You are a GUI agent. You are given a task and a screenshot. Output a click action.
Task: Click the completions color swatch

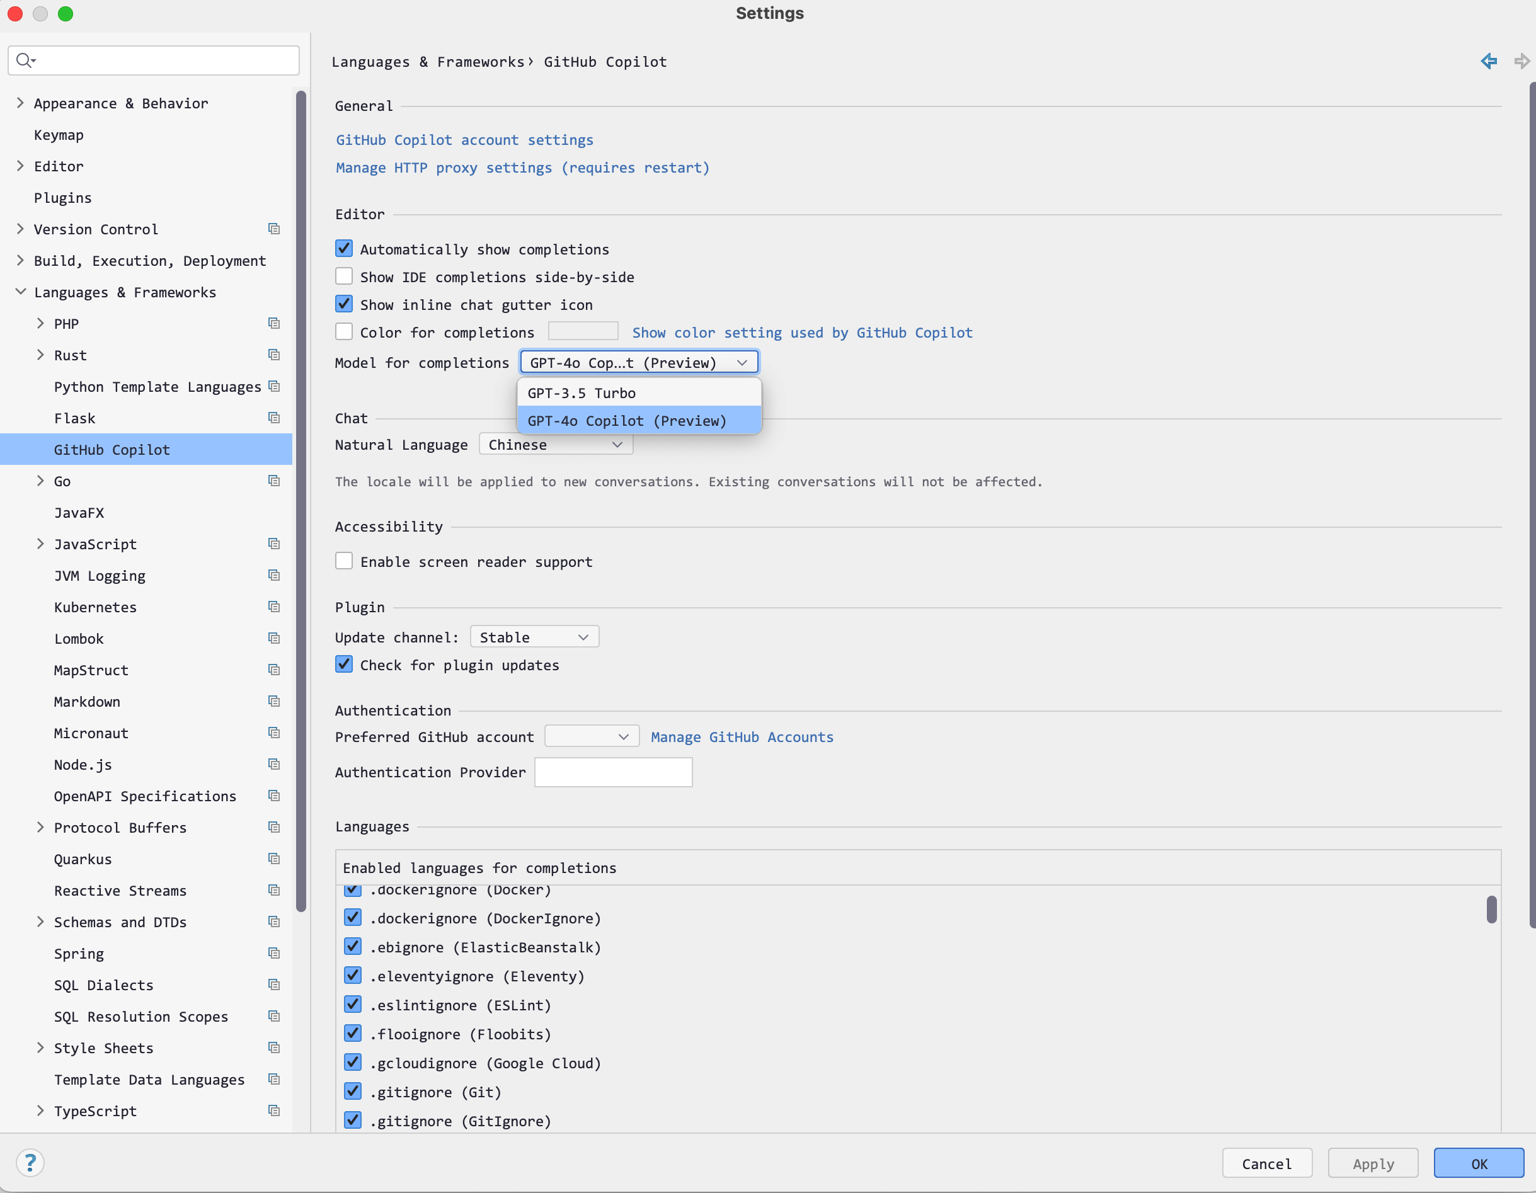583,331
